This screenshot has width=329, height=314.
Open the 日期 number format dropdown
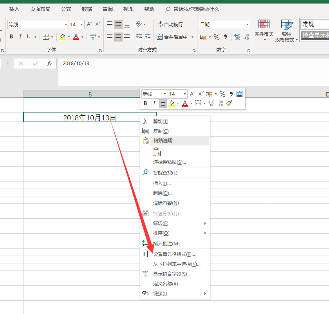(x=247, y=25)
